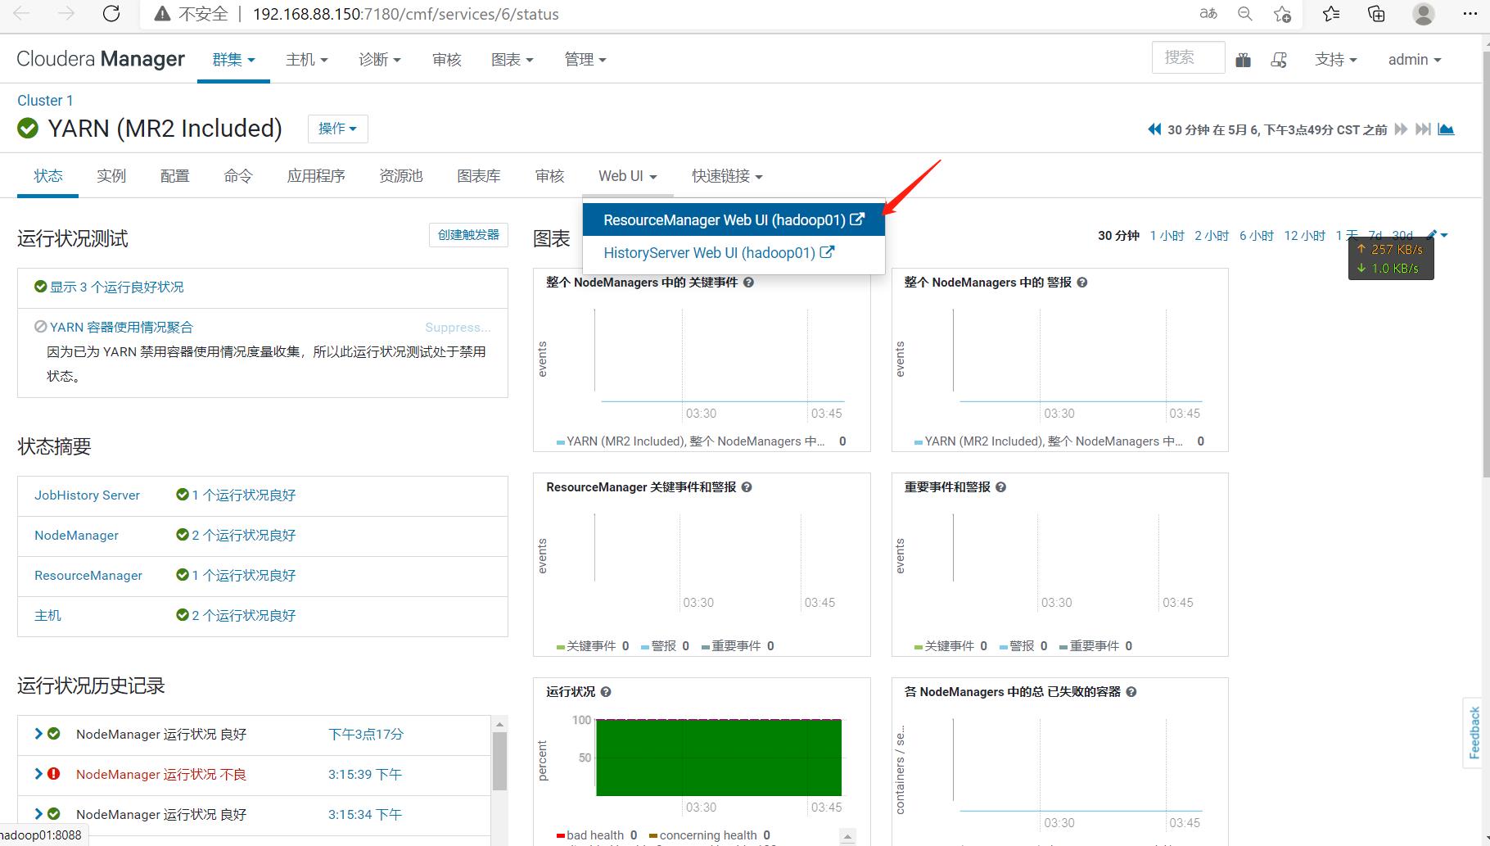Open ResourceManager Web UI (hadoop01) menu entry
The width and height of the screenshot is (1490, 846).
(x=734, y=219)
